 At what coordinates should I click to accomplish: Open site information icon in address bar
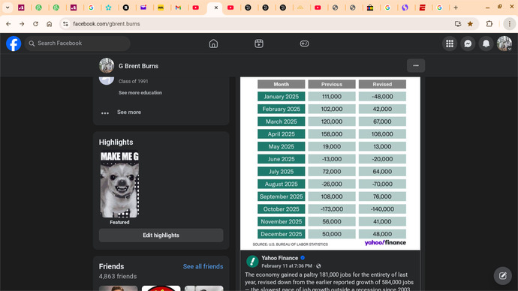(x=65, y=24)
